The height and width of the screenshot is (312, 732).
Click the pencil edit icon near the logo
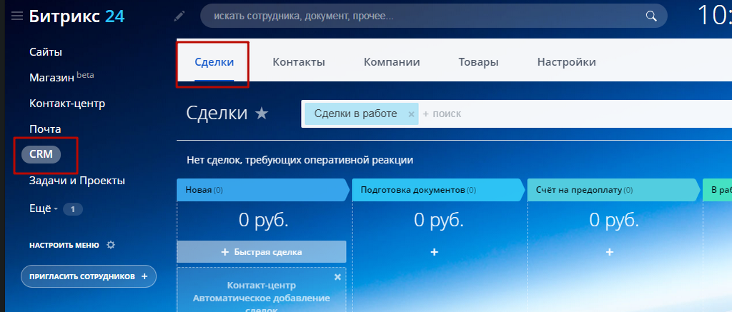pos(179,16)
